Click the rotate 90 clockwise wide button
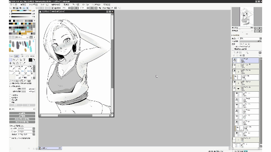 click(22, 122)
